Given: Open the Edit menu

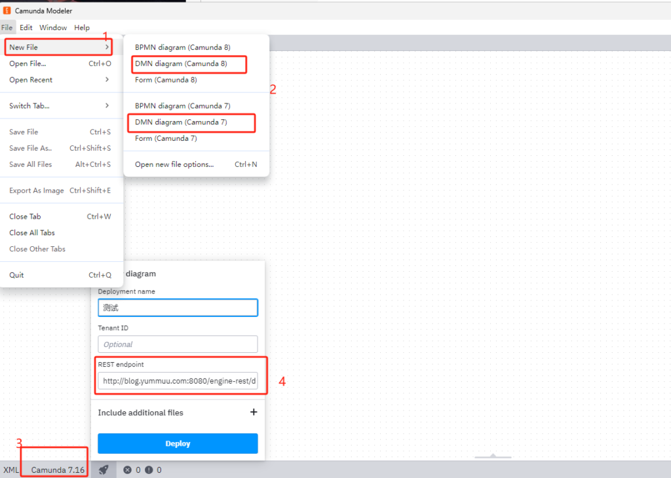Looking at the screenshot, I should pos(26,28).
